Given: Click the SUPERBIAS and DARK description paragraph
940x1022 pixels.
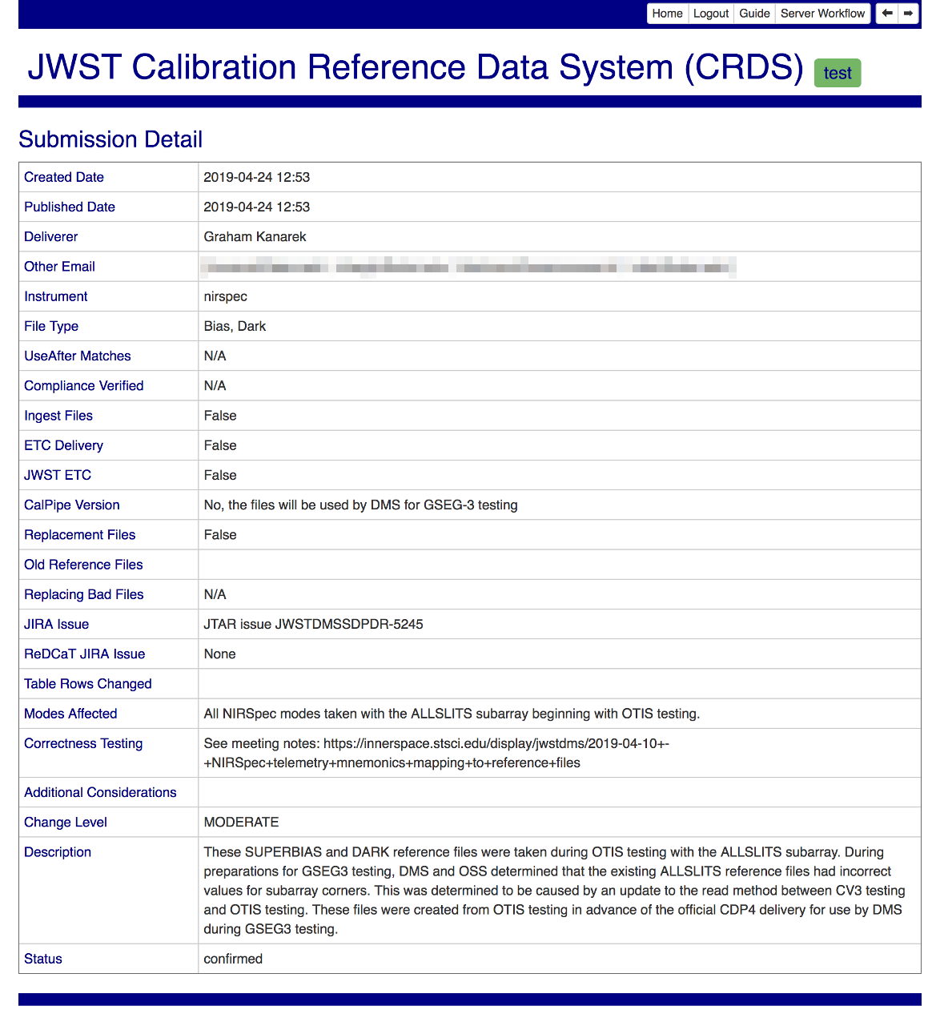Looking at the screenshot, I should (554, 891).
